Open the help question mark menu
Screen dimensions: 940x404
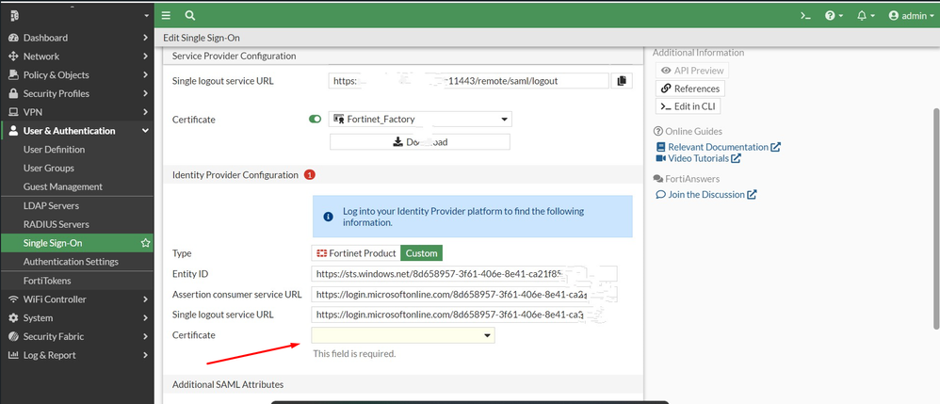pos(834,16)
